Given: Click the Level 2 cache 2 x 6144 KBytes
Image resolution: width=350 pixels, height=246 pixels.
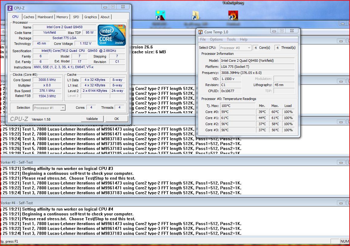Looking at the screenshot, I should [x=95, y=91].
